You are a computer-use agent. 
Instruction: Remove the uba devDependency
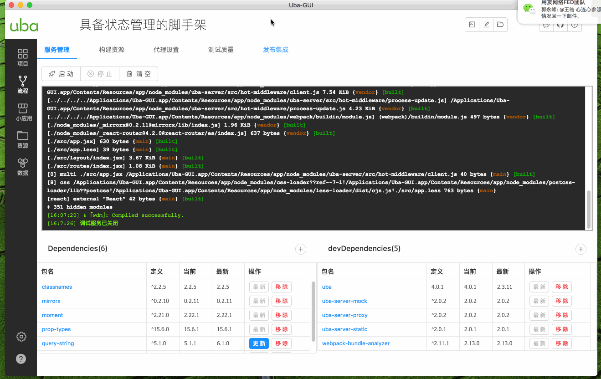[562, 287]
